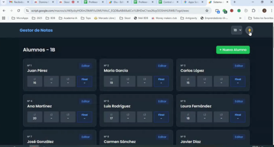Screen dimensions: 274x147
Task: Click Carlos López Final grade box
Action: point(238,81)
